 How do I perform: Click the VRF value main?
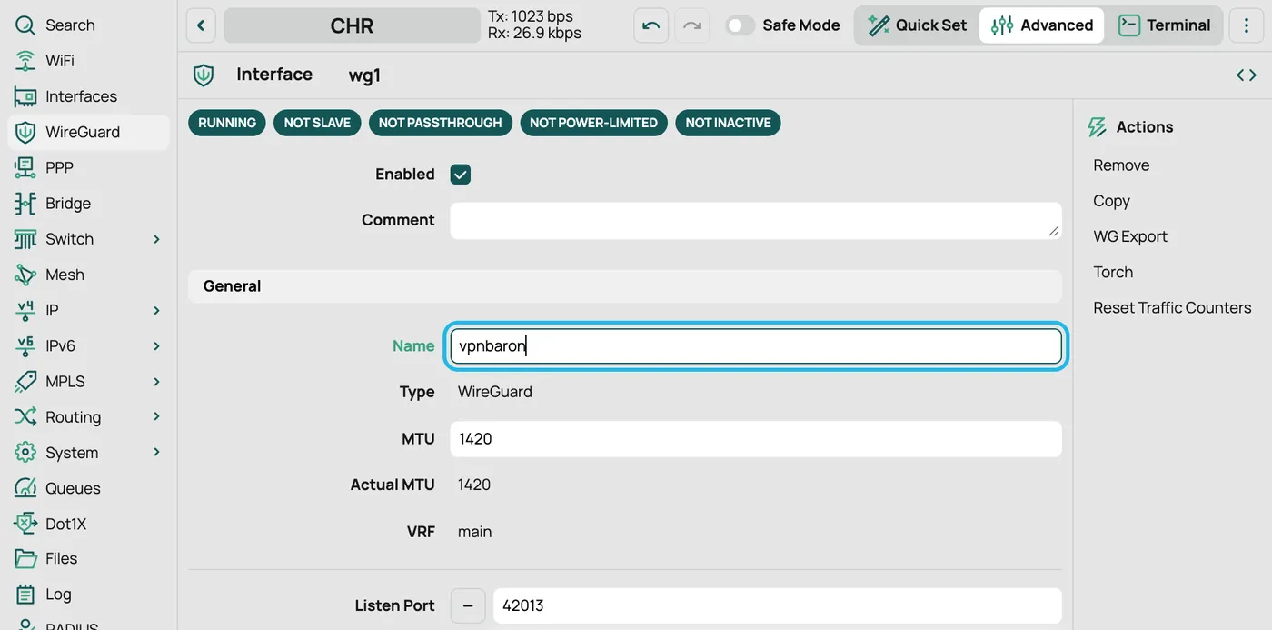tap(474, 532)
